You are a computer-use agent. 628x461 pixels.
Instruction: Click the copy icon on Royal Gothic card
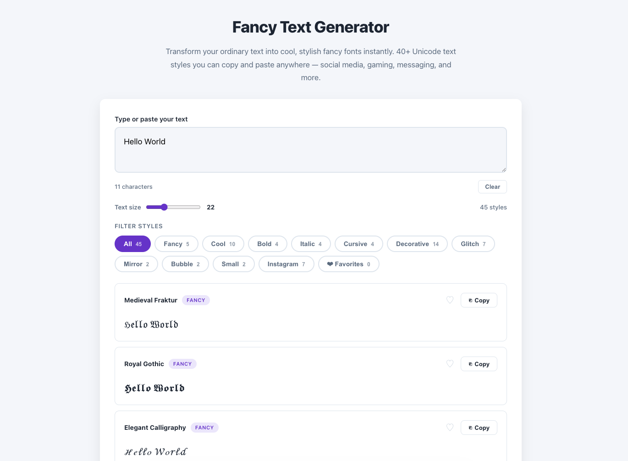click(x=471, y=364)
